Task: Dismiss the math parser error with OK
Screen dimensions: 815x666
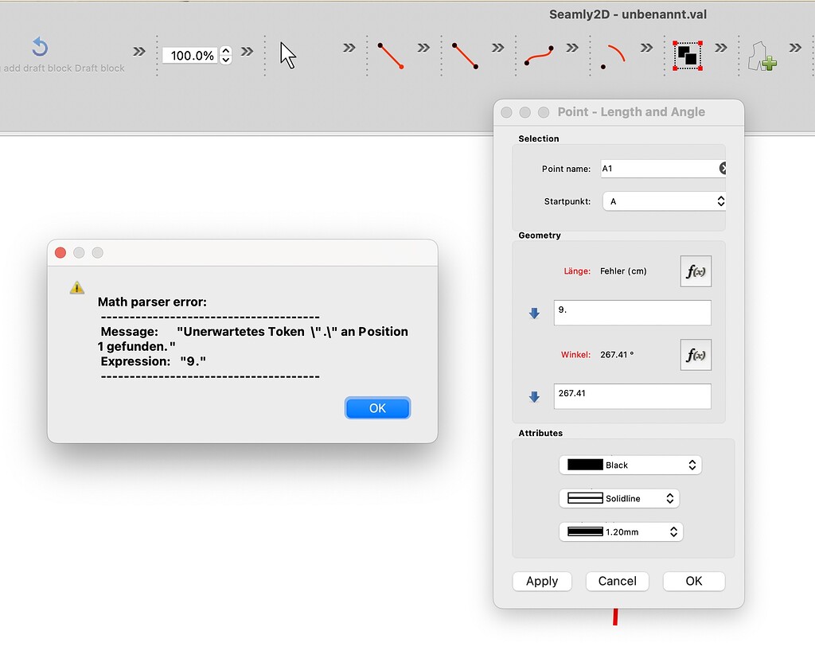Action: coord(377,407)
